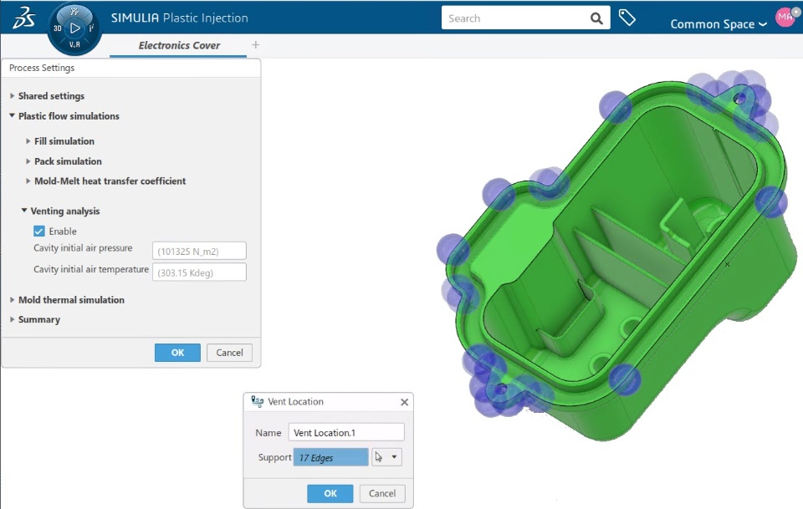803x509 pixels.
Task: Open the user profile avatar
Action: pyautogui.click(x=786, y=18)
